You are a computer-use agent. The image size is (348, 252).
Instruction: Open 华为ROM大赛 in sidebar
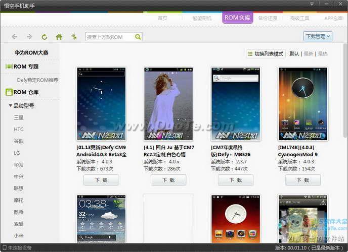point(31,53)
